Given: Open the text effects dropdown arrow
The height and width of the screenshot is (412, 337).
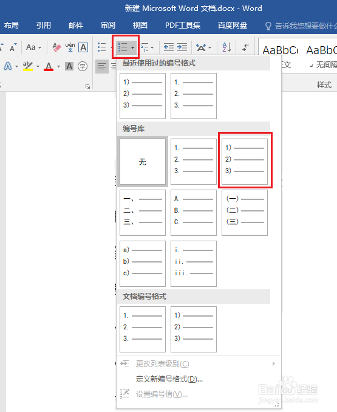Looking at the screenshot, I should click(x=16, y=66).
